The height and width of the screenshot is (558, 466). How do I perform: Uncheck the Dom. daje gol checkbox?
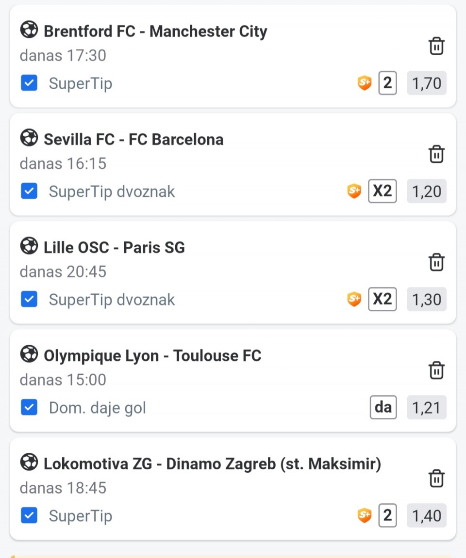29,408
